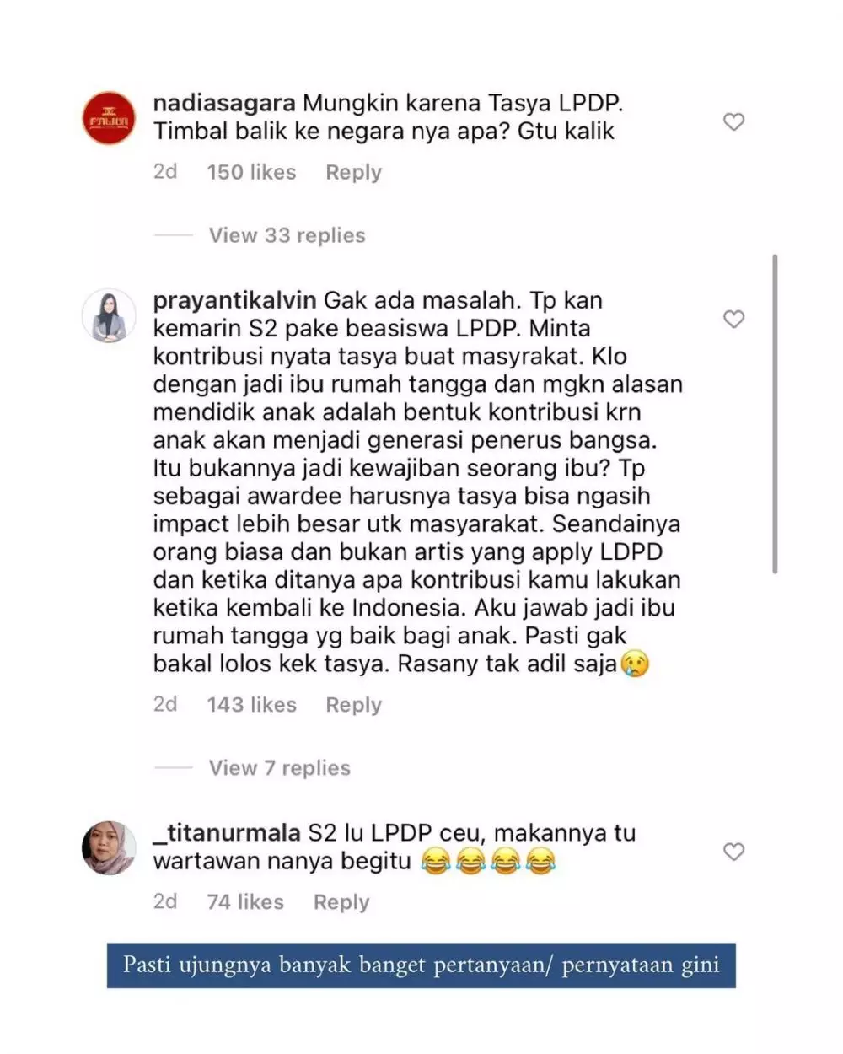Reply to prayantikalvin's long comment
843x1054 pixels.
pos(353,705)
